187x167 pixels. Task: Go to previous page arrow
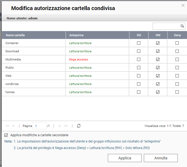[x=13, y=126]
